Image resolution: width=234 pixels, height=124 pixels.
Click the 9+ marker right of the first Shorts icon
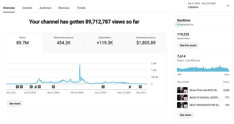point(39,87)
